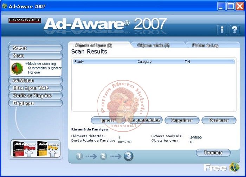Click the Lavasoft logo
This screenshot has width=246, height=177.
tap(25, 20)
